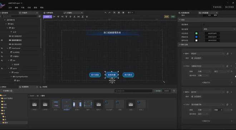Open the blue color swatch in inspector
The width and height of the screenshot is (236, 130).
pyautogui.click(x=196, y=37)
